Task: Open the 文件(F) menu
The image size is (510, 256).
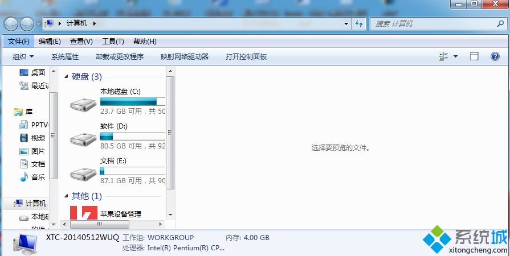Action: click(x=19, y=42)
